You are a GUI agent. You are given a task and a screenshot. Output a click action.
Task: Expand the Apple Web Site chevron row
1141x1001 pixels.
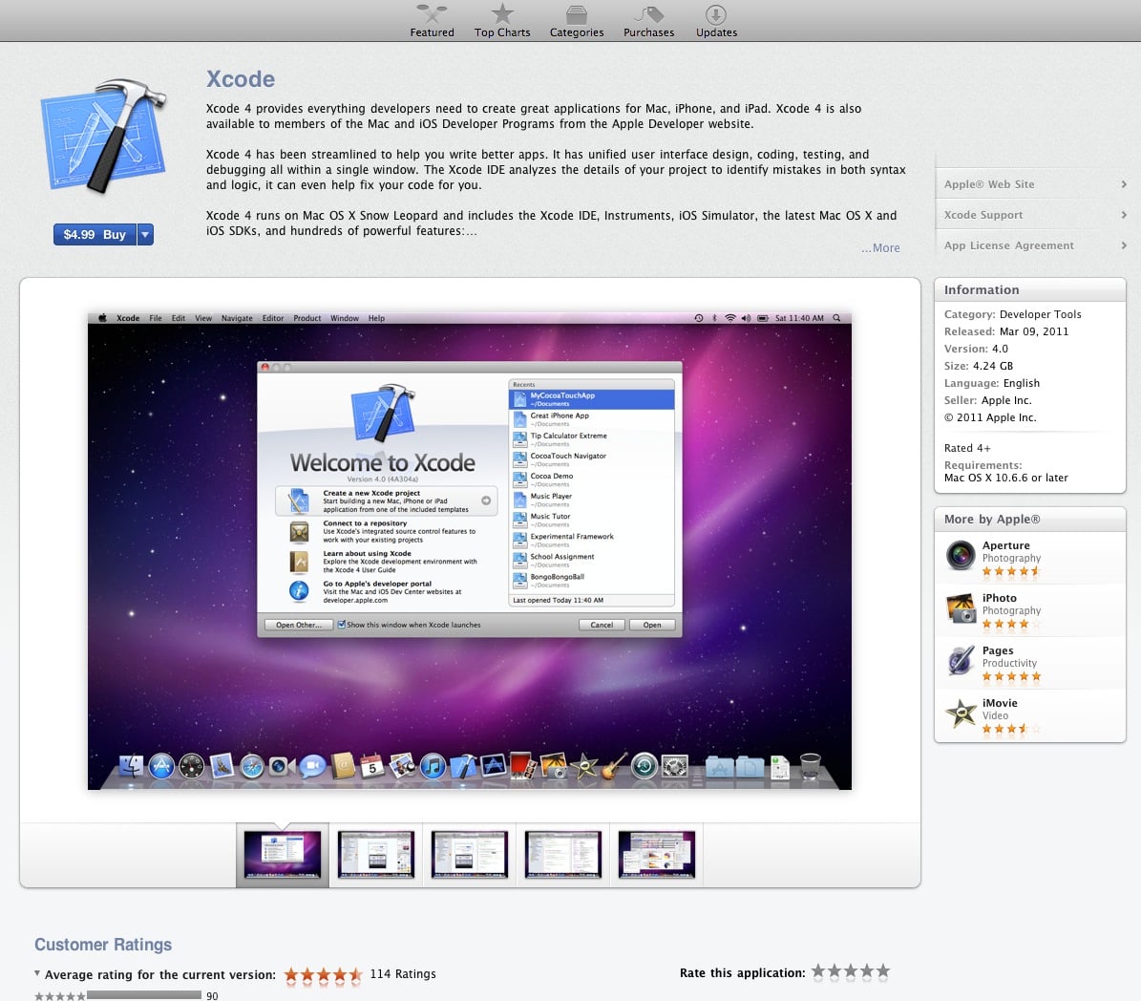(x=1029, y=184)
